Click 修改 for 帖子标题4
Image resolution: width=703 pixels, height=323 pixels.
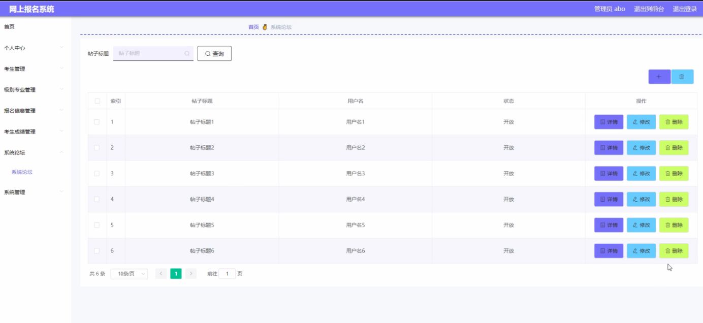[x=641, y=199]
